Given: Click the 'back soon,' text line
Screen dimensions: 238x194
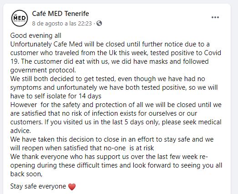Looking at the screenshot, I should tap(26, 174).
